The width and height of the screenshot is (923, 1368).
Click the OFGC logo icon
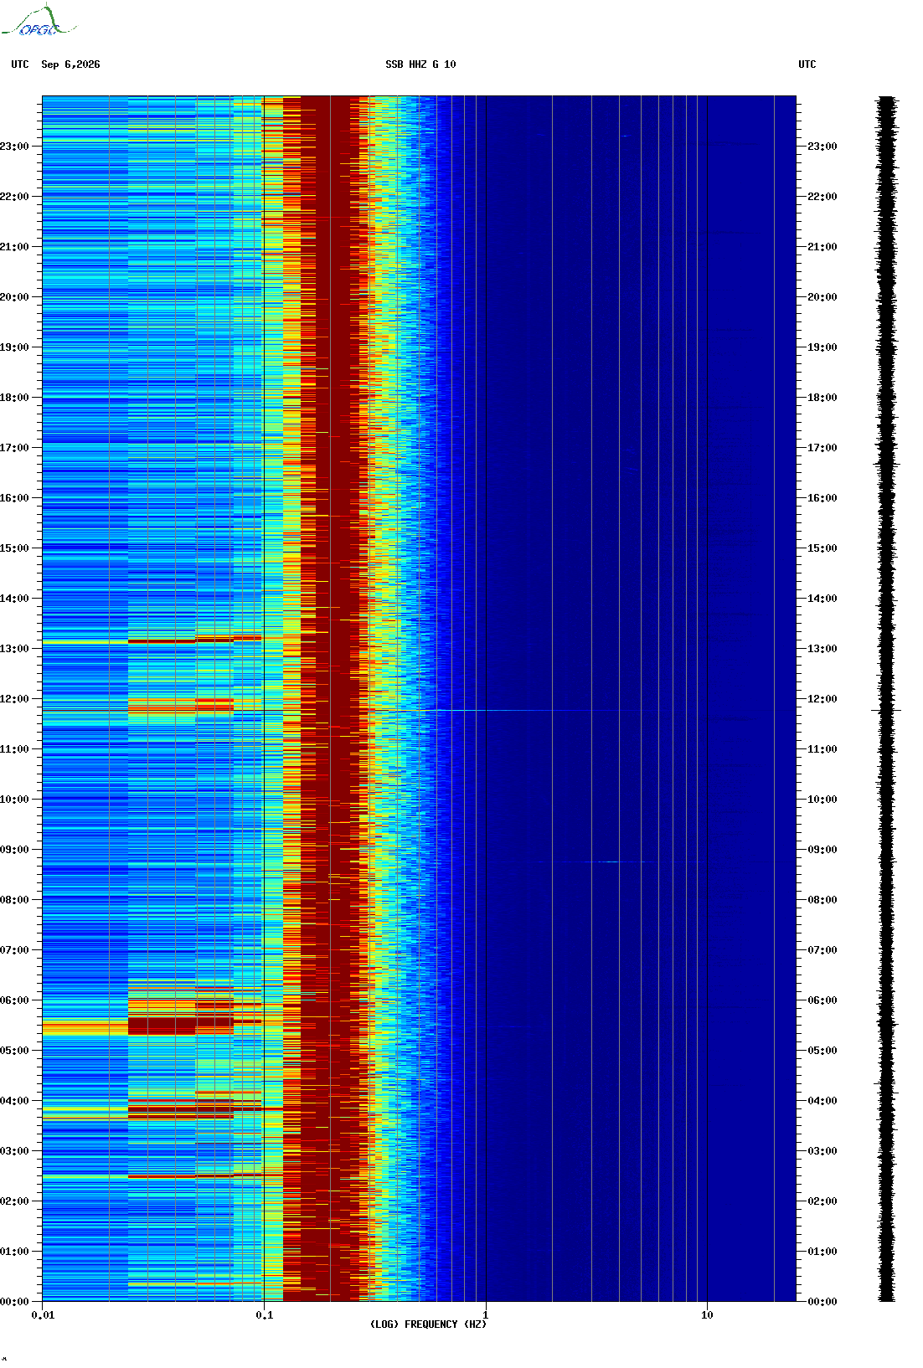point(39,21)
